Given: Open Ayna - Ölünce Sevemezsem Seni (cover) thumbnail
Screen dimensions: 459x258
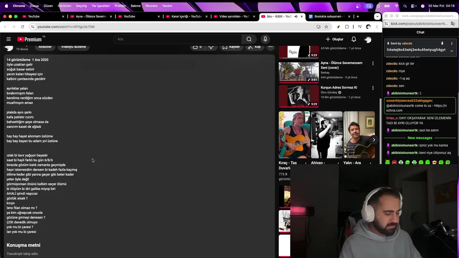Looking at the screenshot, I should 299,72.
